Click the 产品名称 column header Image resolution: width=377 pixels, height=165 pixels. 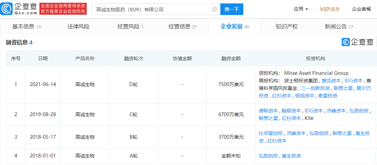click(85, 58)
